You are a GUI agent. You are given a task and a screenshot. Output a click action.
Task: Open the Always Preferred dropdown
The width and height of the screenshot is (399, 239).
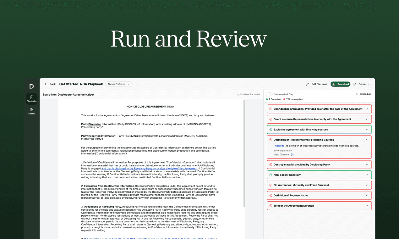(x=118, y=84)
